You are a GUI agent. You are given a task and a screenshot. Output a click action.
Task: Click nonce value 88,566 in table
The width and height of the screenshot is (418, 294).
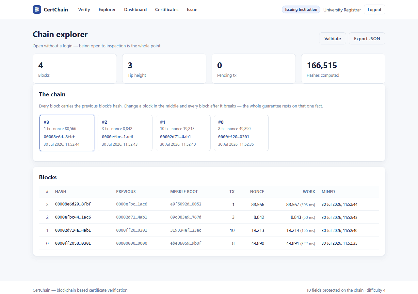click(258, 204)
